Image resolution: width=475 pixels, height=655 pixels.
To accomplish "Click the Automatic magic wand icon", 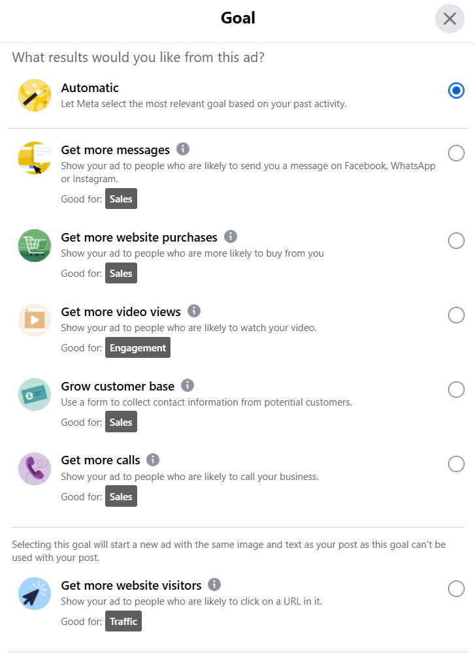I will [x=35, y=95].
